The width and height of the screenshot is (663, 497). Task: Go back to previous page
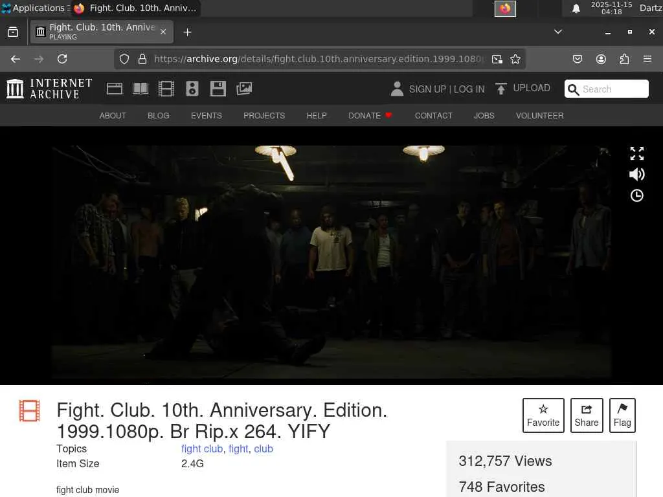16,59
